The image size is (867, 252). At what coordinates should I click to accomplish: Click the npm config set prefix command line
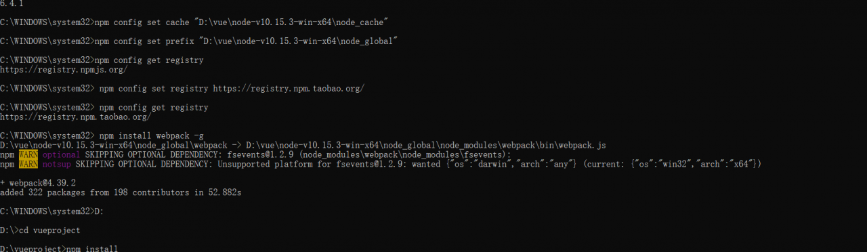(x=198, y=41)
